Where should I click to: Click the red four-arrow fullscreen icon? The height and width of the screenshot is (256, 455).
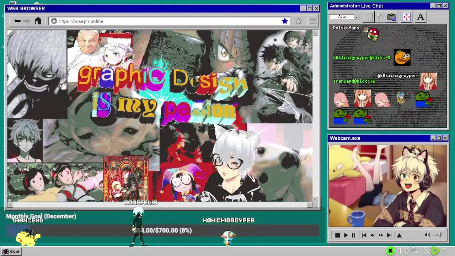pos(407,17)
